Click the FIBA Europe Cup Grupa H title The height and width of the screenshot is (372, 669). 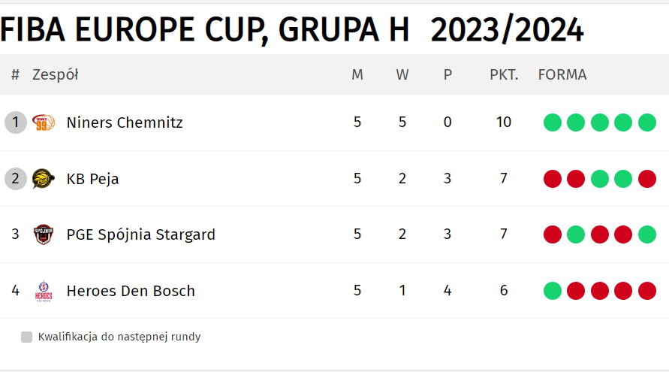coord(291,30)
